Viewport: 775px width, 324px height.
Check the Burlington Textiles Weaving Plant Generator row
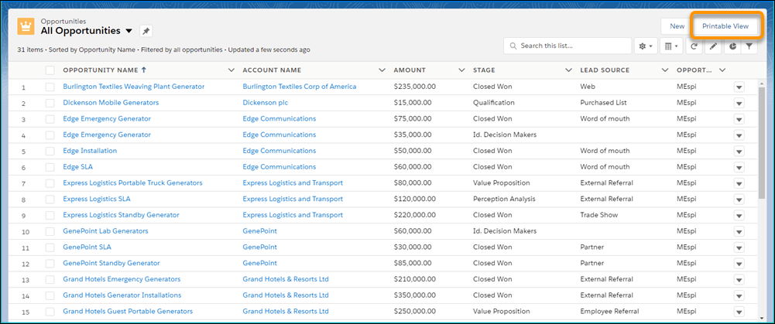pos(50,87)
